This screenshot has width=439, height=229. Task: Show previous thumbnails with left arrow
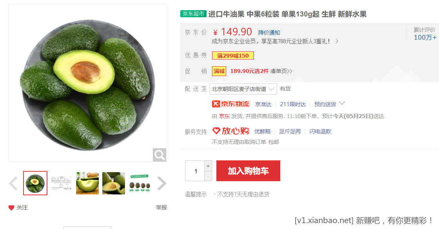pyautogui.click(x=13, y=184)
